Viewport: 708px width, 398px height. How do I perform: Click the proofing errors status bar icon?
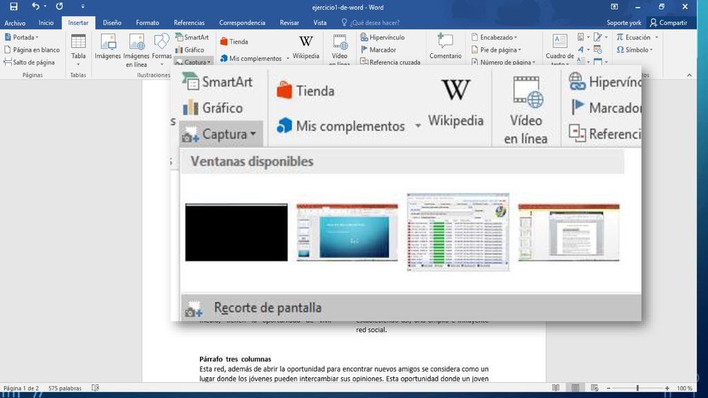pos(95,388)
